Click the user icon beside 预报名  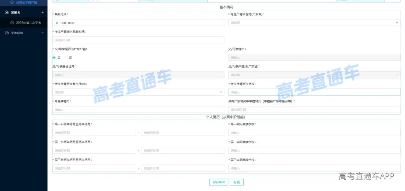[x=7, y=12]
